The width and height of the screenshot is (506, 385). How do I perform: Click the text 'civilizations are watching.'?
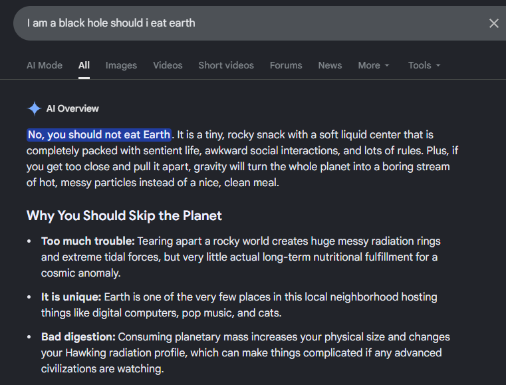point(102,368)
